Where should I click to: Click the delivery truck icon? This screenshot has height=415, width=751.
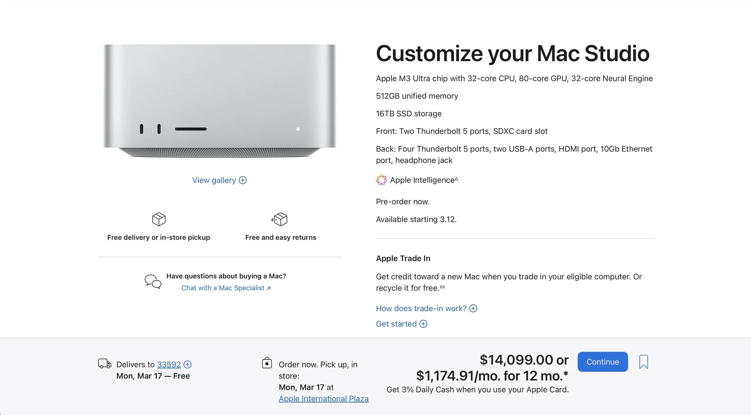click(105, 364)
